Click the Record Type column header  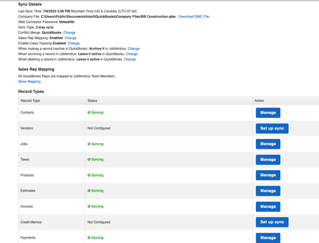[30, 101]
